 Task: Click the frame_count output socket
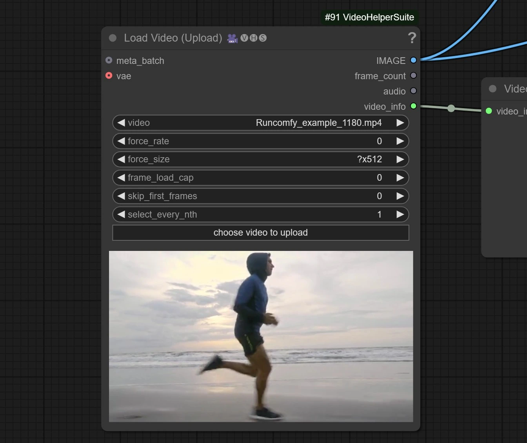click(x=413, y=75)
